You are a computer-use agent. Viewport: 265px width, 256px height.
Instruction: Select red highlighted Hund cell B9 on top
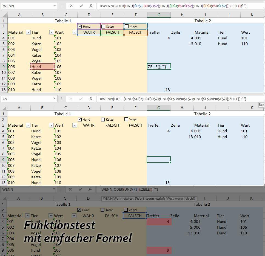pos(42,67)
